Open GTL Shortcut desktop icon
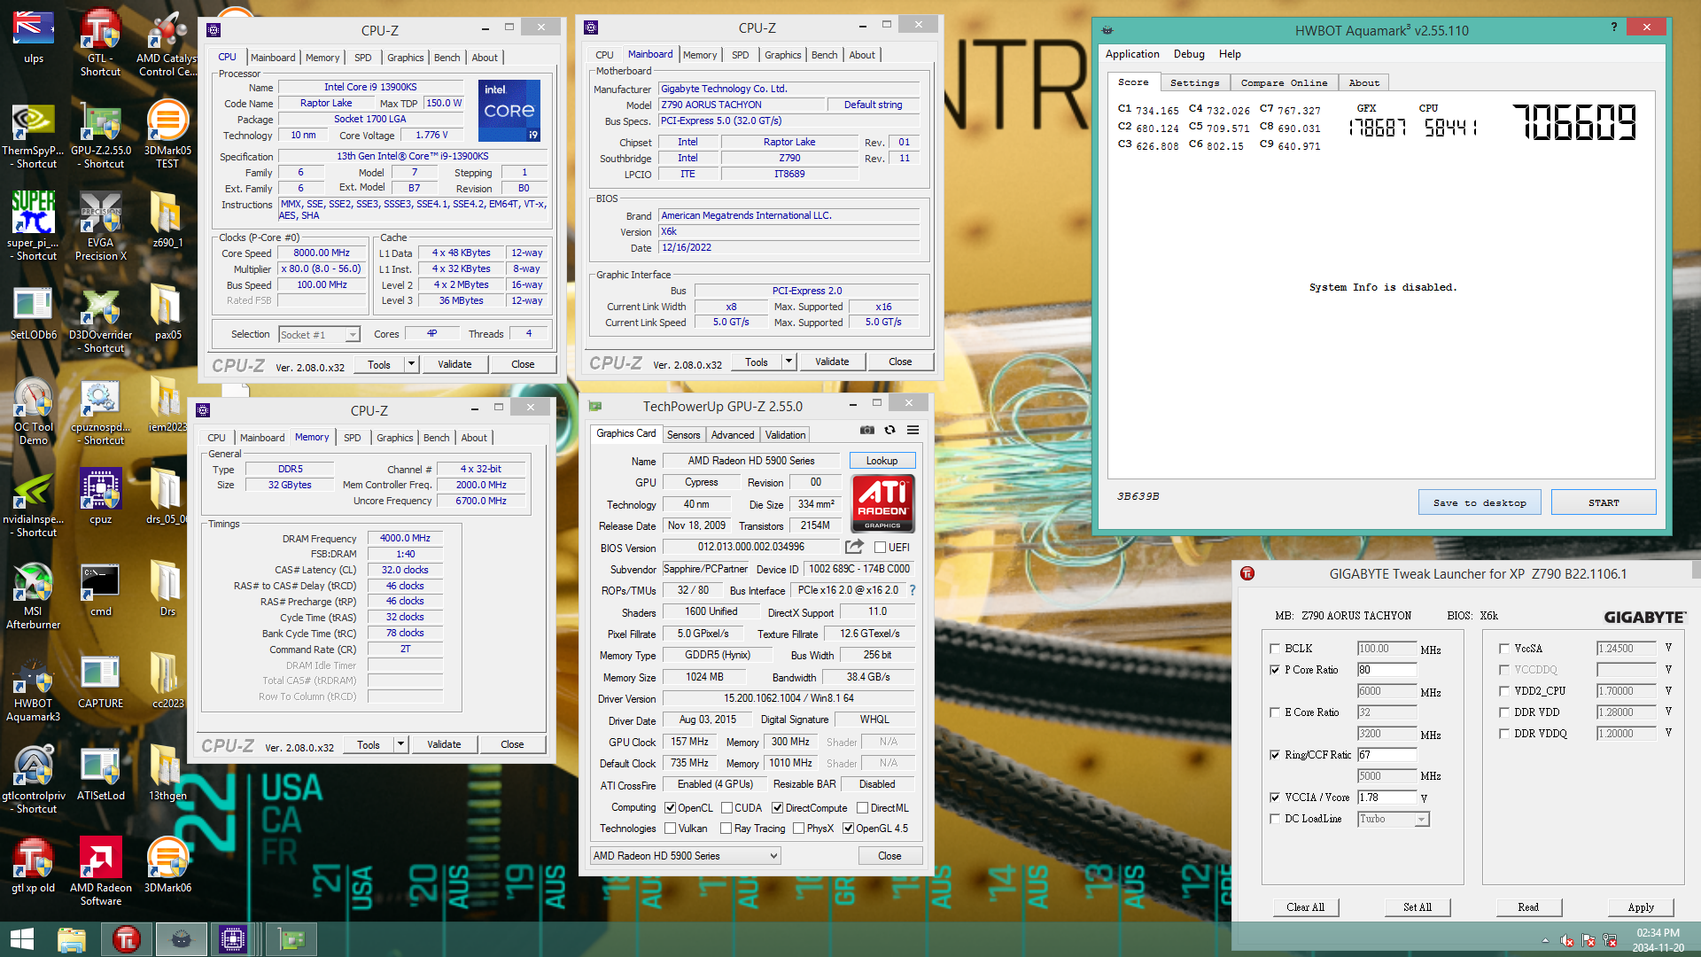1701x957 pixels. [100, 43]
